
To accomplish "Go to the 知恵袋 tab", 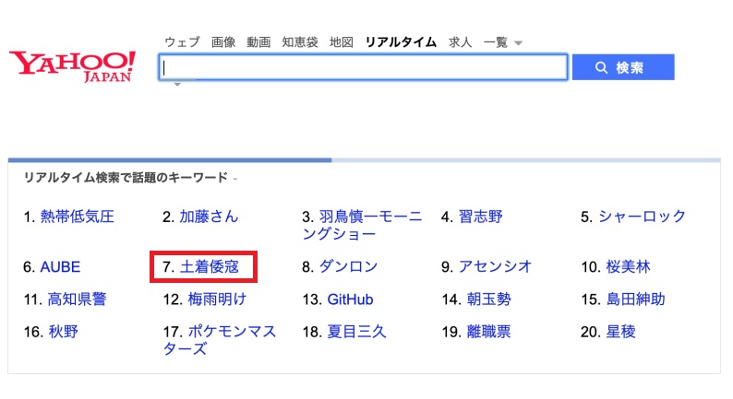I will point(299,42).
